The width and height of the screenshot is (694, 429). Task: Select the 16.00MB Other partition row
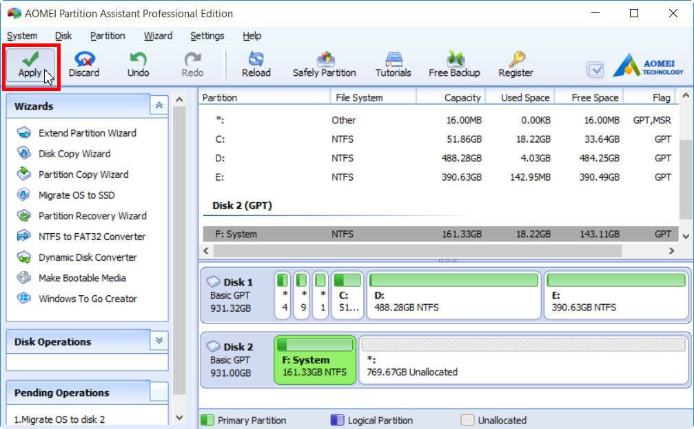pos(440,120)
